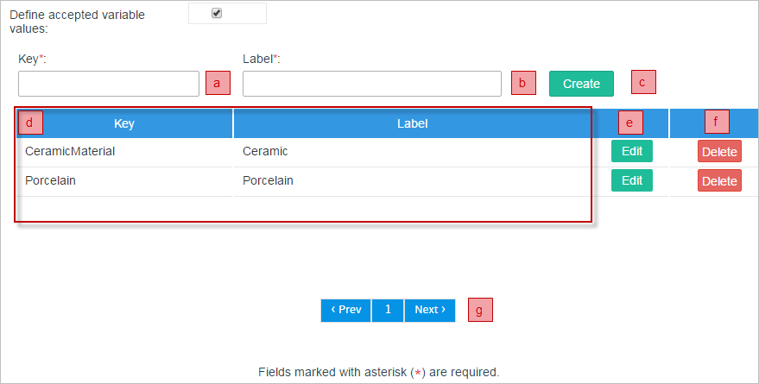Screen dimensions: 759x384
Task: Delete the CeramicMaterial row
Action: pos(719,152)
